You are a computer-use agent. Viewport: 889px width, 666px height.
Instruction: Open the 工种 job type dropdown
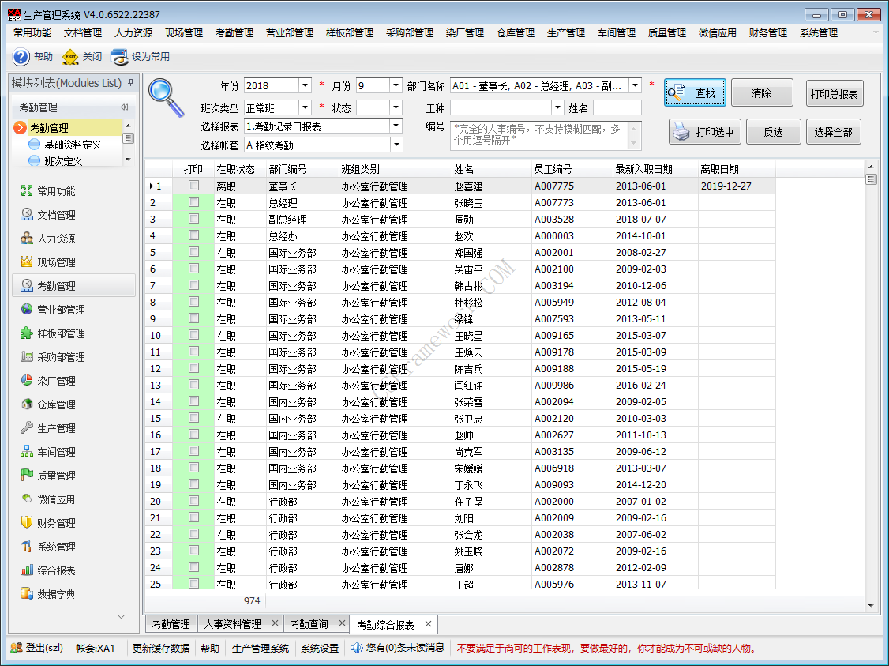click(558, 107)
